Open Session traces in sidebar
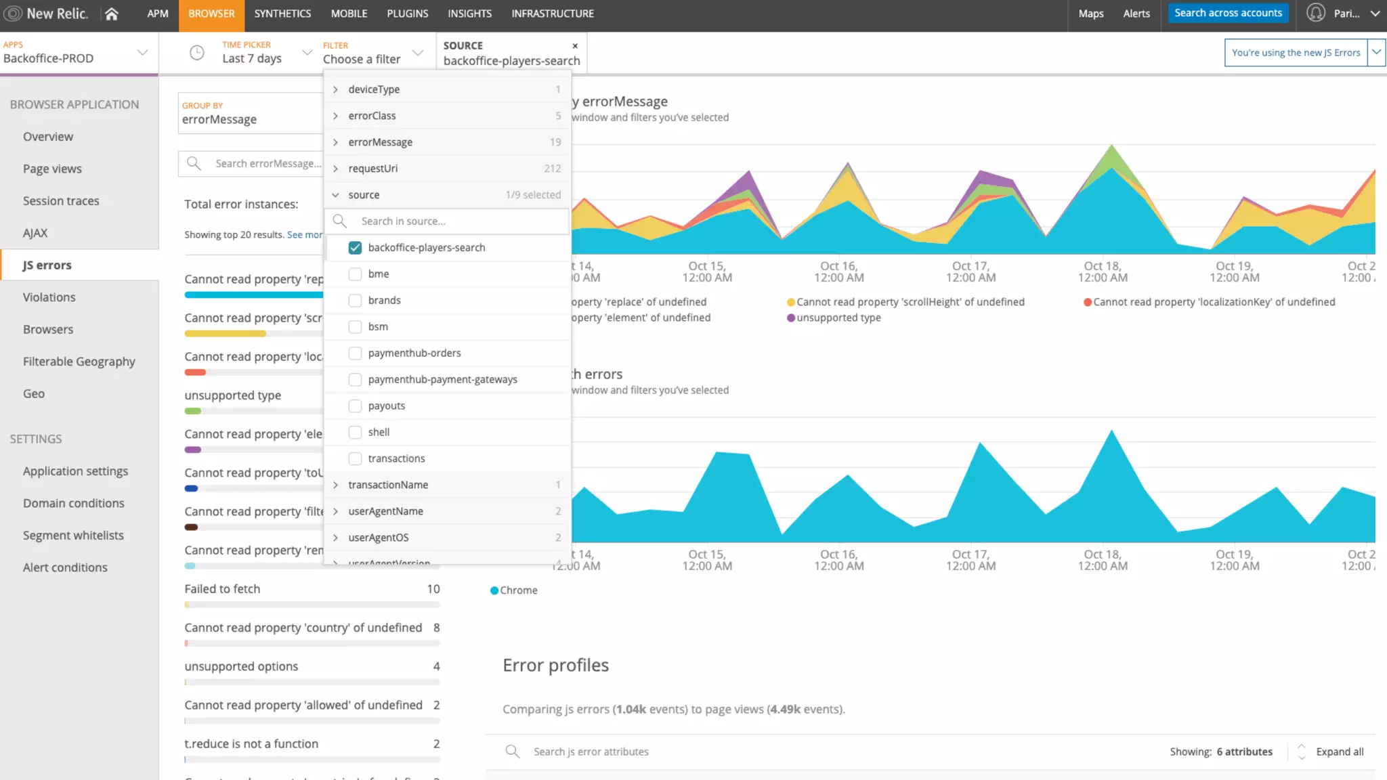Image resolution: width=1387 pixels, height=780 pixels. (x=61, y=201)
